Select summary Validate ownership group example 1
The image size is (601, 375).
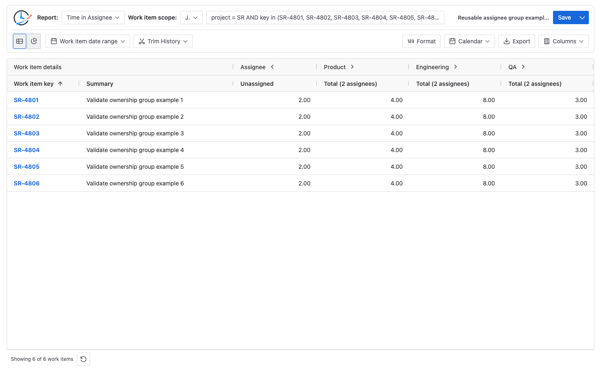click(x=135, y=100)
